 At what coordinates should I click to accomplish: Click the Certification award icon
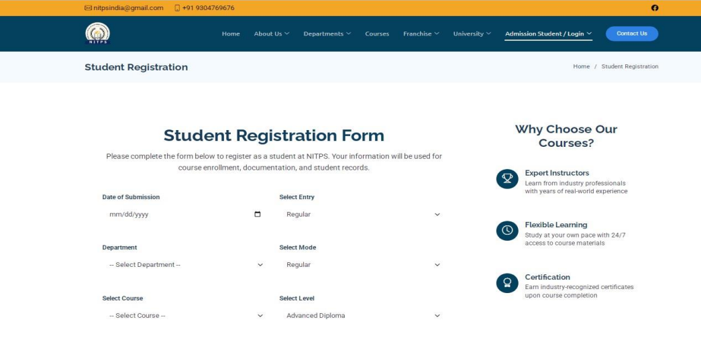pos(507,283)
